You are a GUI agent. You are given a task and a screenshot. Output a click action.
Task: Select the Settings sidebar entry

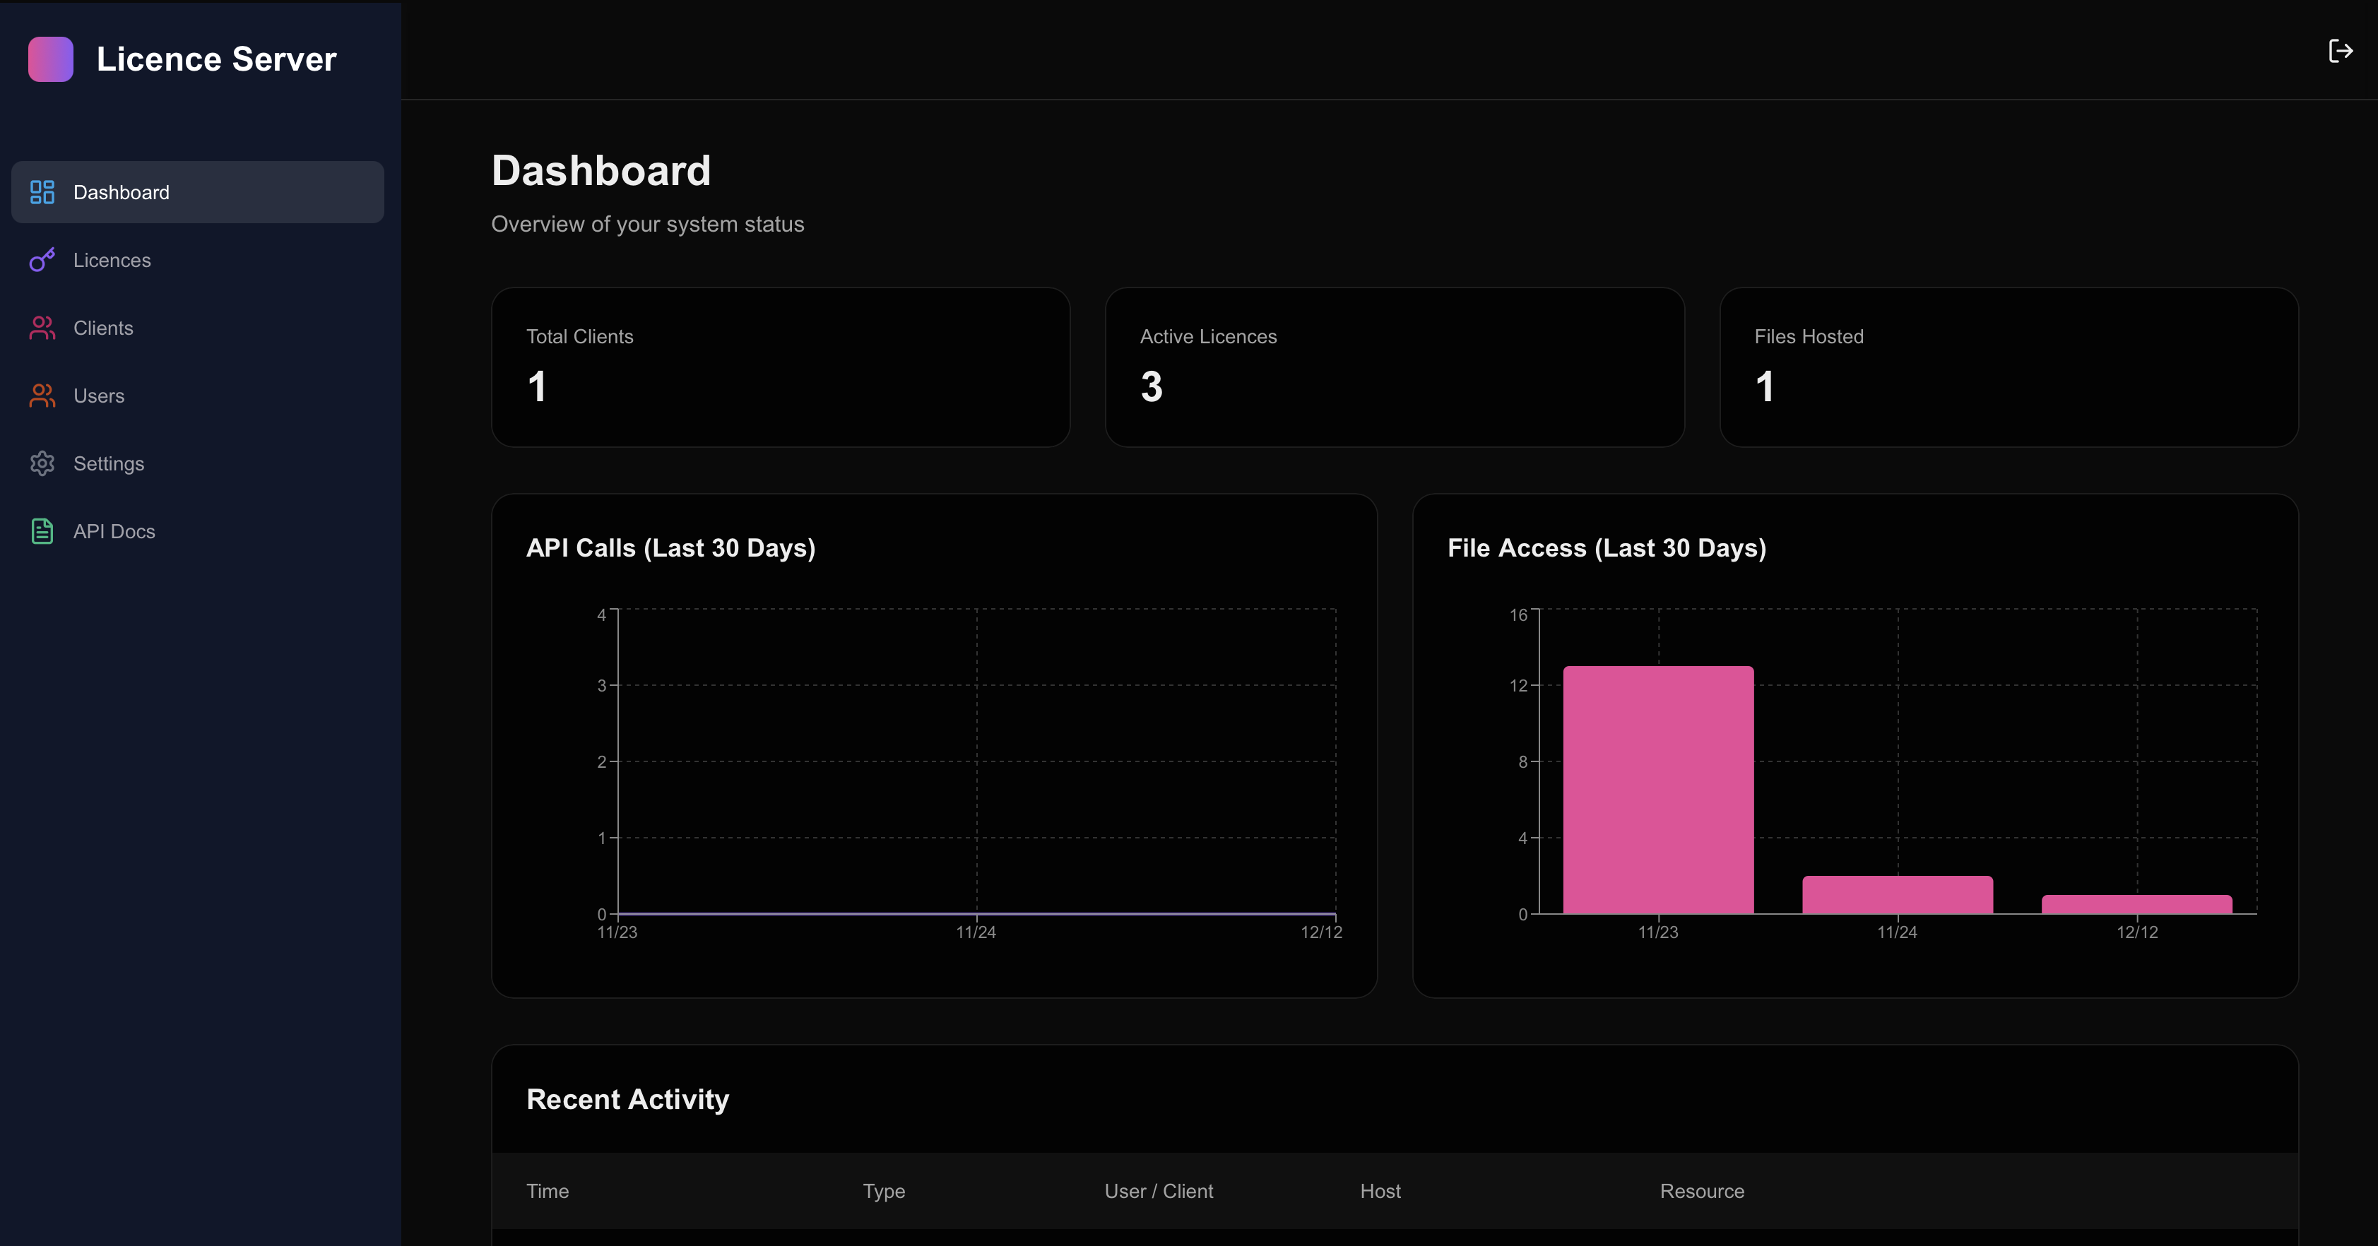pyautogui.click(x=109, y=463)
